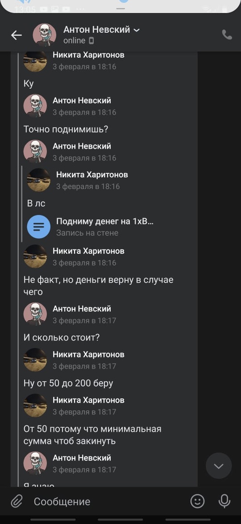Select the 'Ку' message
Image resolution: width=241 pixels, height=524 pixels.
(29, 83)
